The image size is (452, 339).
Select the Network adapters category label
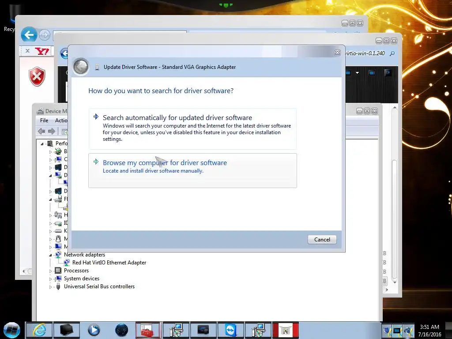[84, 255]
